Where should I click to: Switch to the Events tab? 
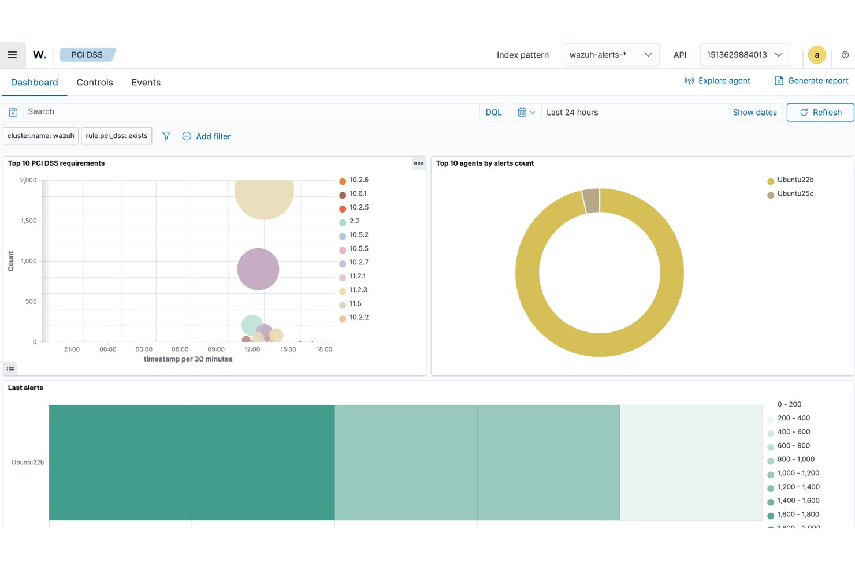[146, 83]
